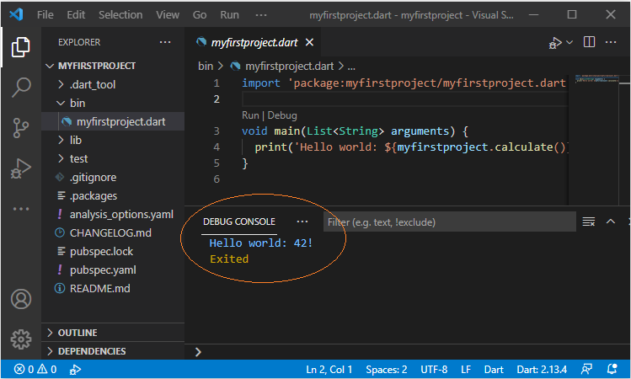Open the Run menu

tap(229, 15)
